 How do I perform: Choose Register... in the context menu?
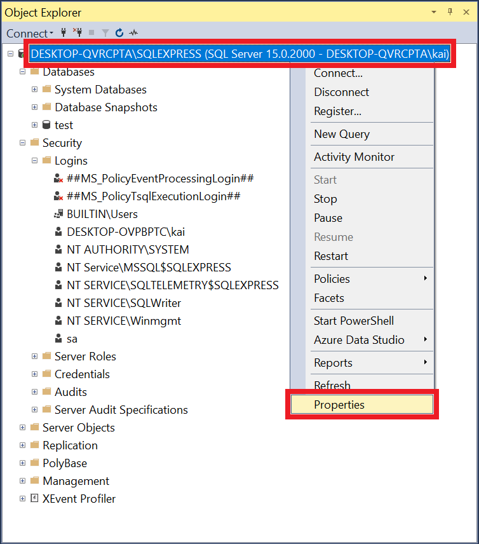click(x=361, y=111)
